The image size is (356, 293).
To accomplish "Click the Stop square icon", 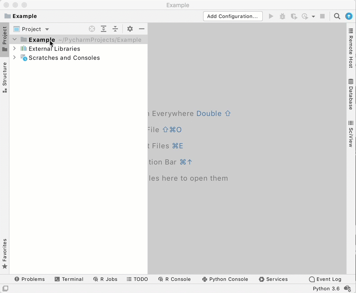I will (322, 16).
